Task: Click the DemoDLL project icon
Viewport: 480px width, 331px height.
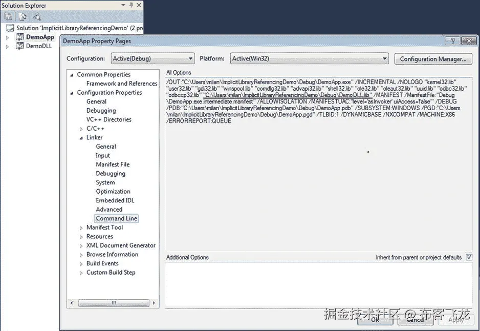Action: point(20,46)
